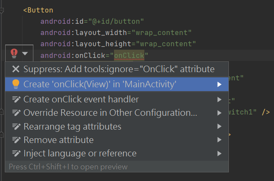Select Create onClick event handler
The width and height of the screenshot is (274, 181).
pos(117,99)
